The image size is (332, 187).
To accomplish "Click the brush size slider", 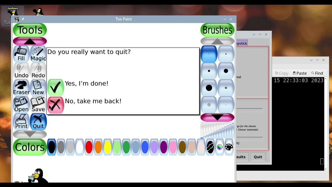I will [x=217, y=130].
